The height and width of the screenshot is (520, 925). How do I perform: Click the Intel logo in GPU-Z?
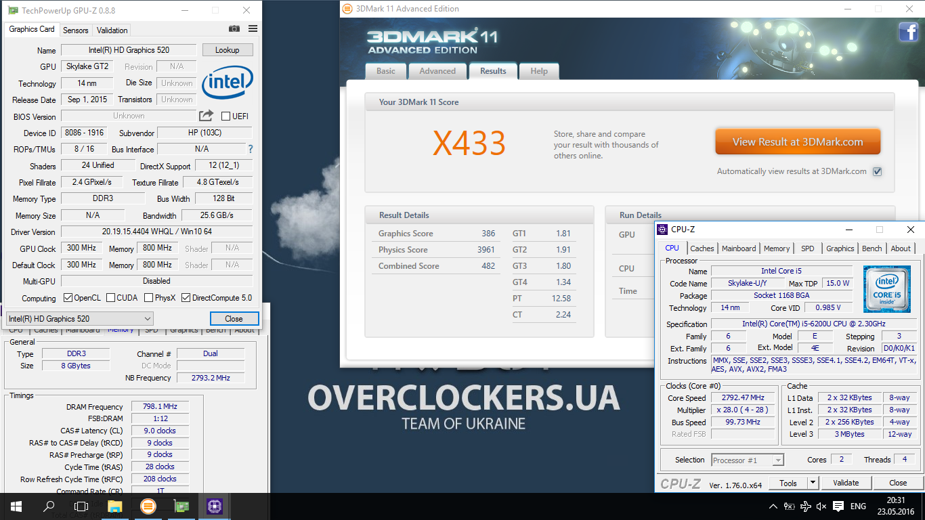coord(227,82)
